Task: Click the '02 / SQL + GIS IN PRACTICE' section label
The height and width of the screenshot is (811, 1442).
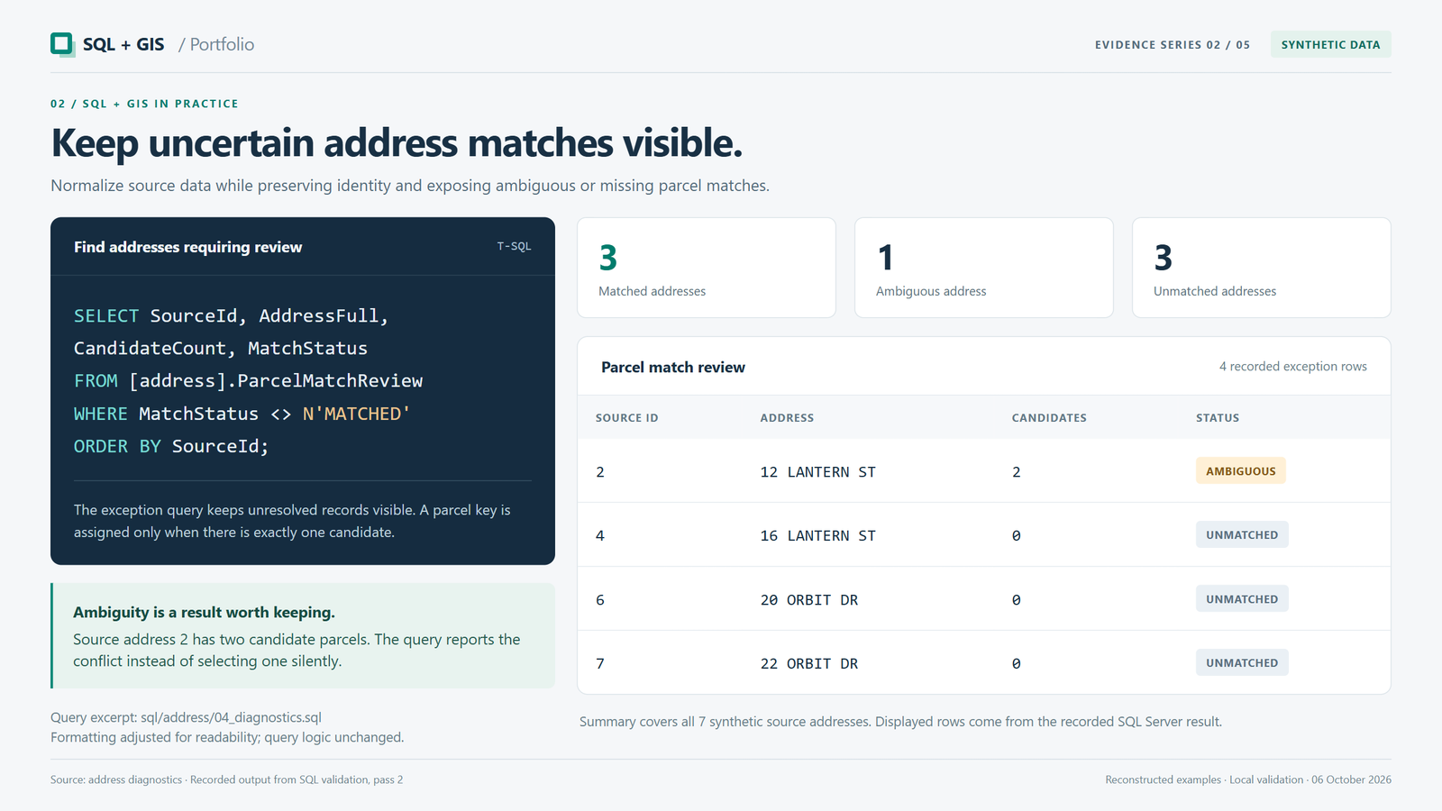Action: click(144, 104)
